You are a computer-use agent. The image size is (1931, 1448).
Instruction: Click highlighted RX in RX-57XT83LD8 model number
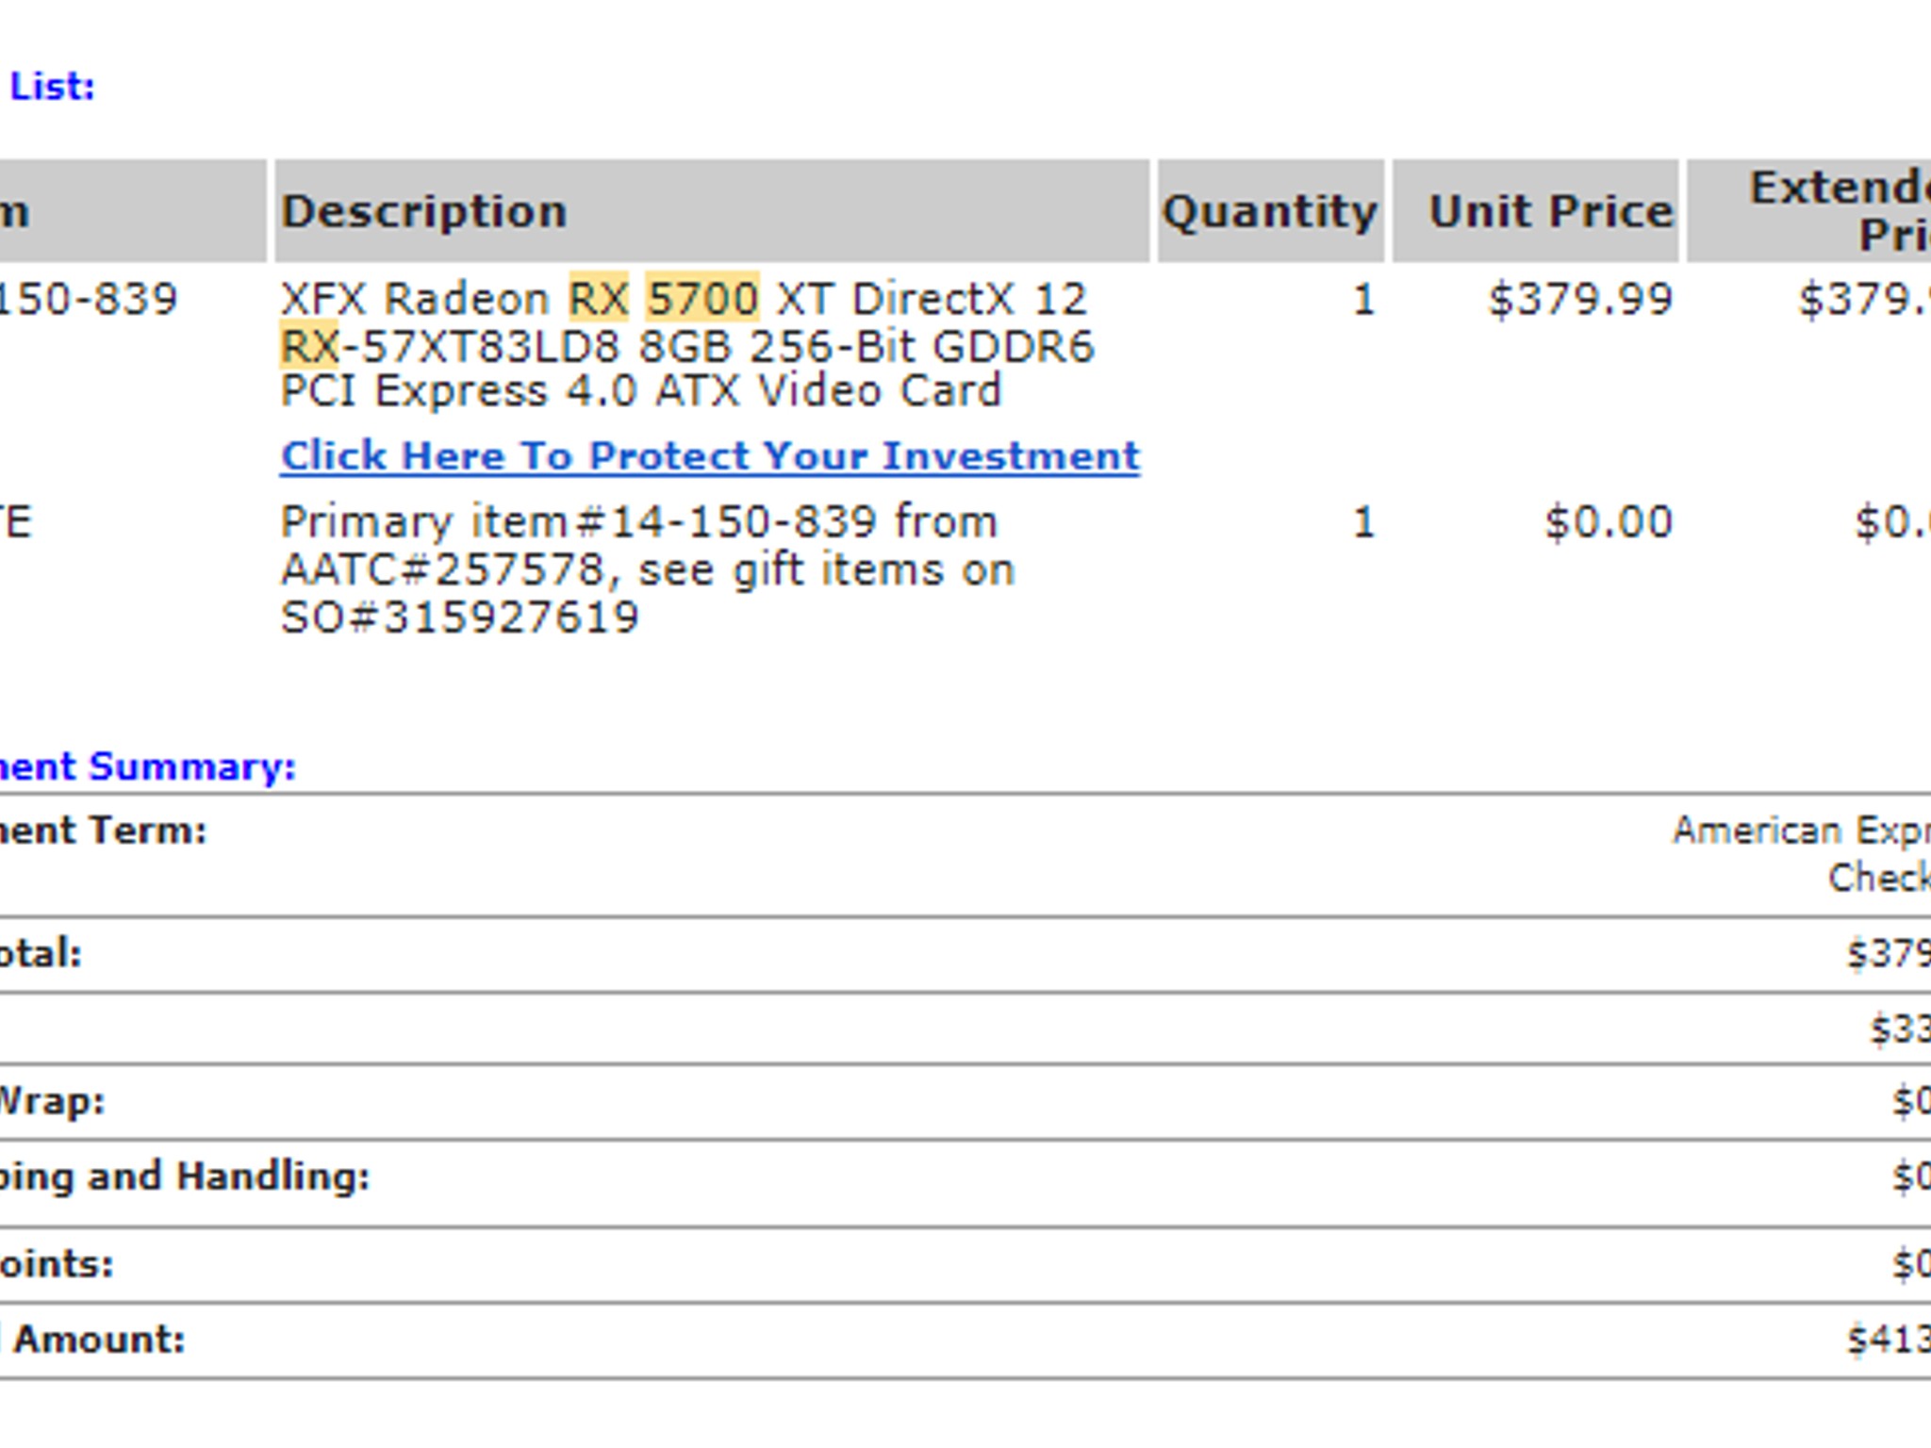[309, 346]
